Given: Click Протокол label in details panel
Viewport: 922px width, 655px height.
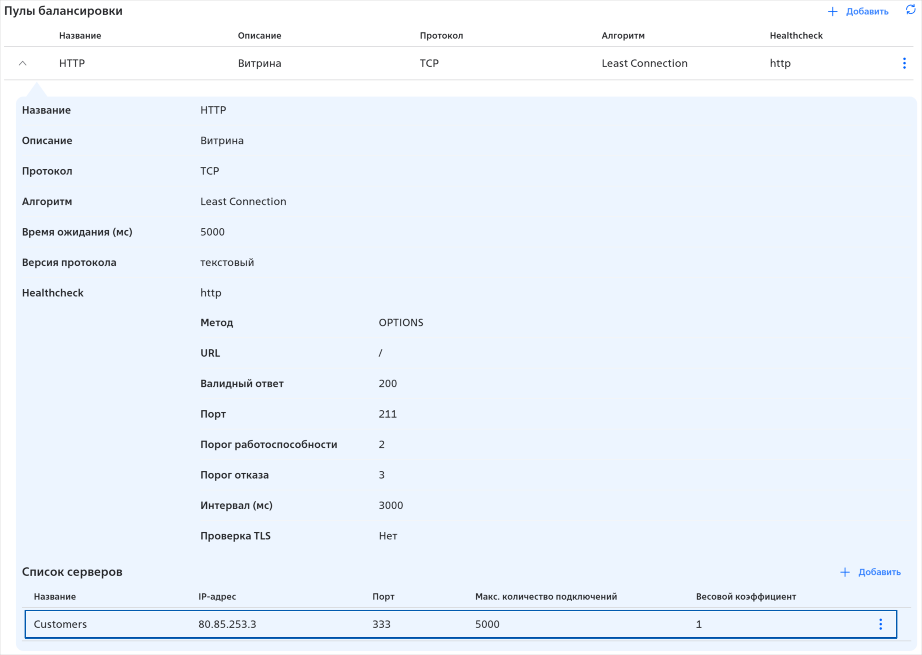Looking at the screenshot, I should (47, 171).
